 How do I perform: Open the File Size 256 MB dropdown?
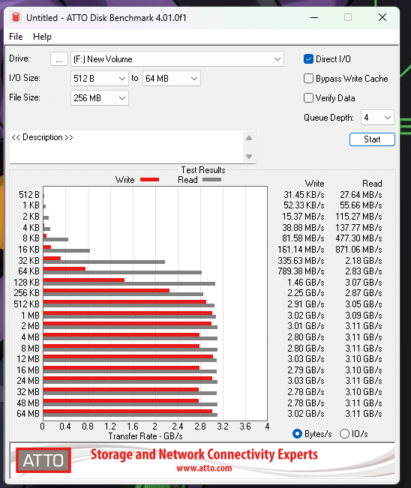pyautogui.click(x=100, y=98)
